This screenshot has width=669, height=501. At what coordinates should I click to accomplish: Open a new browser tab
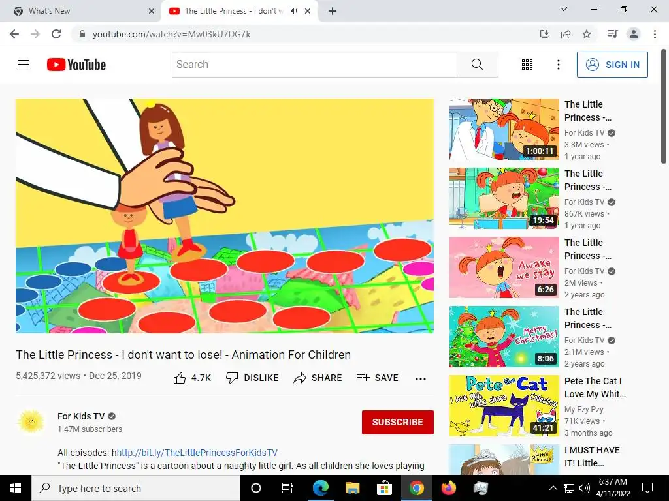pyautogui.click(x=333, y=11)
